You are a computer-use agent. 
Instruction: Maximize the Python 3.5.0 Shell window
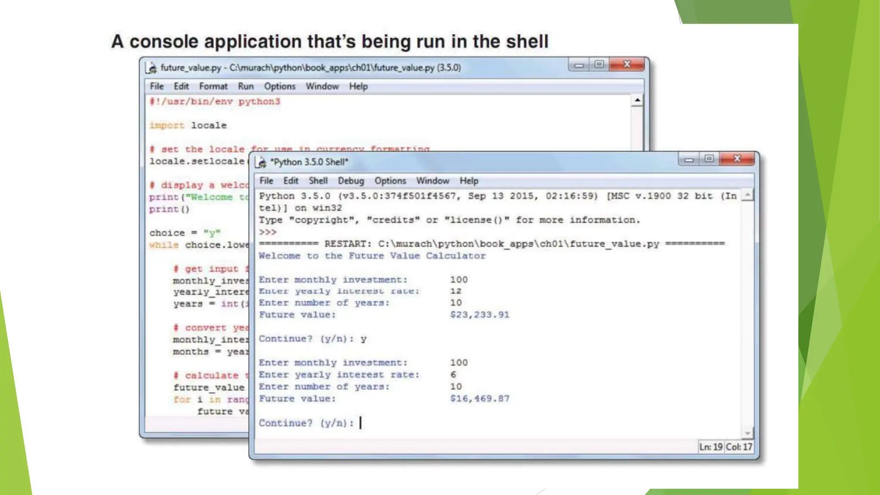[709, 159]
